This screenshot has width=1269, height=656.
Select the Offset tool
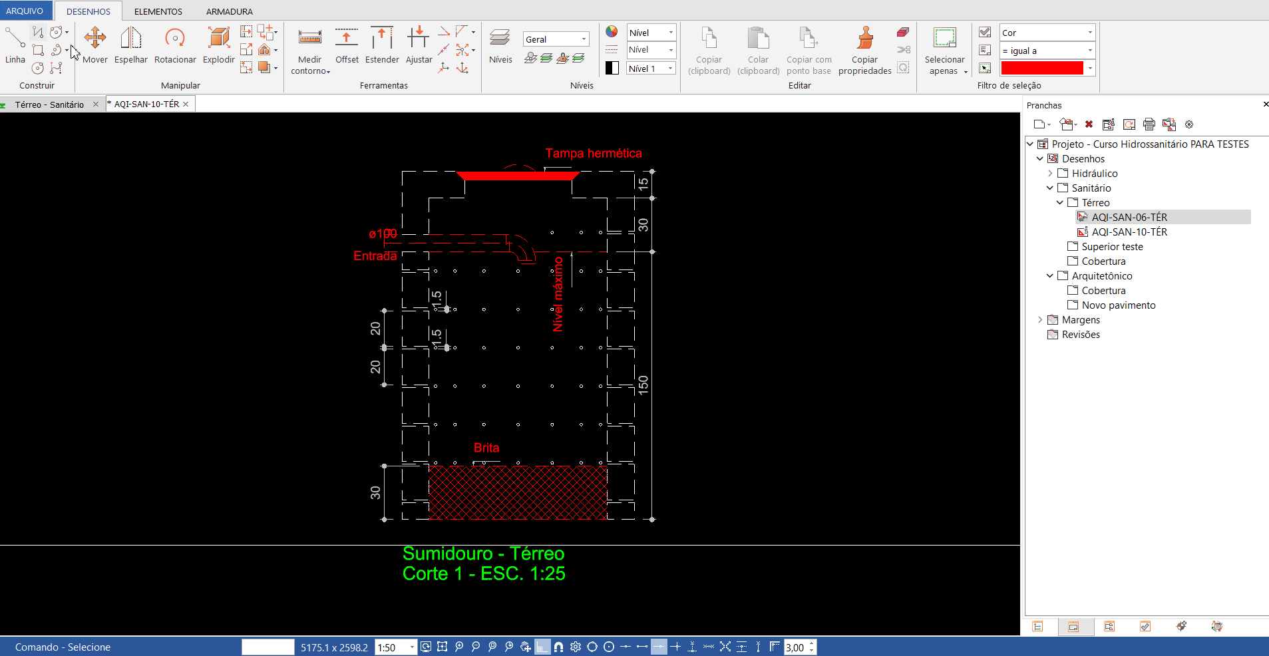pyautogui.click(x=347, y=45)
